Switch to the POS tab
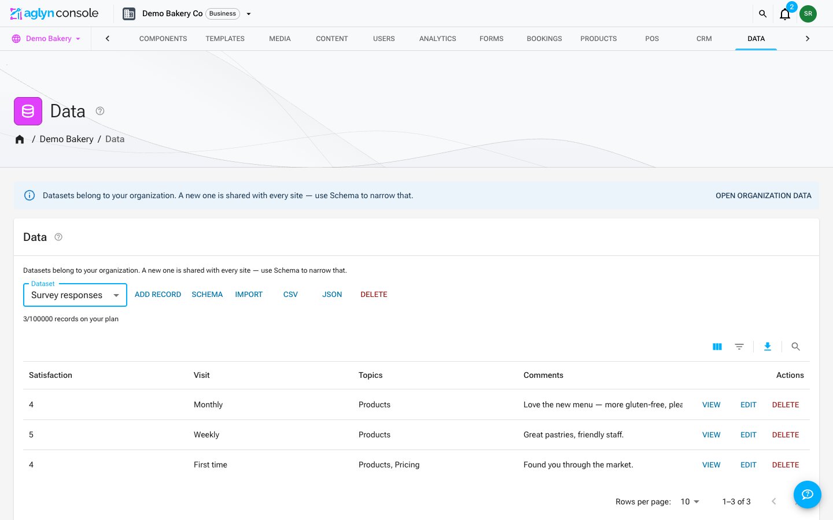 point(652,39)
